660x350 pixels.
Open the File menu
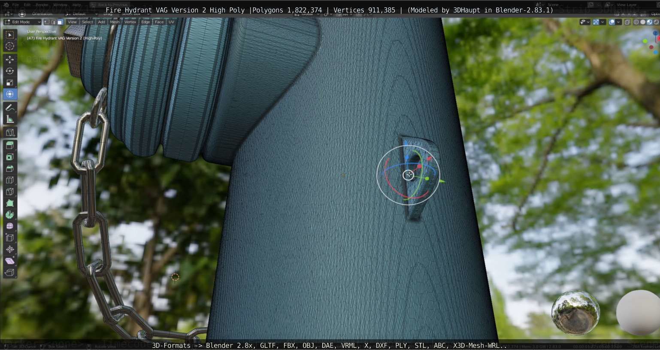click(15, 5)
